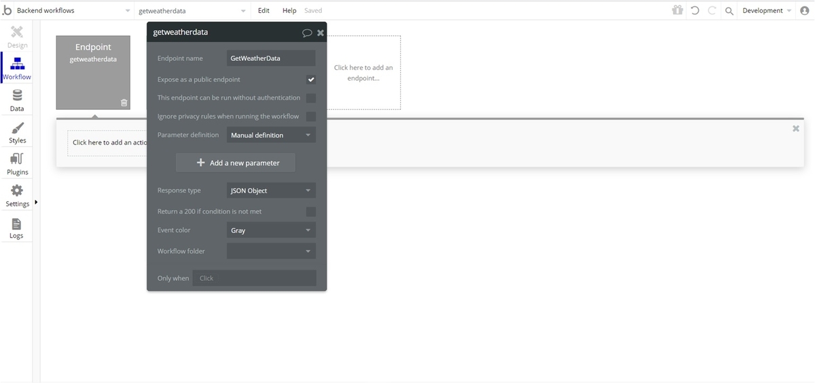This screenshot has width=815, height=383.
Task: Open Response type JSON Object dropdown
Action: tap(271, 190)
